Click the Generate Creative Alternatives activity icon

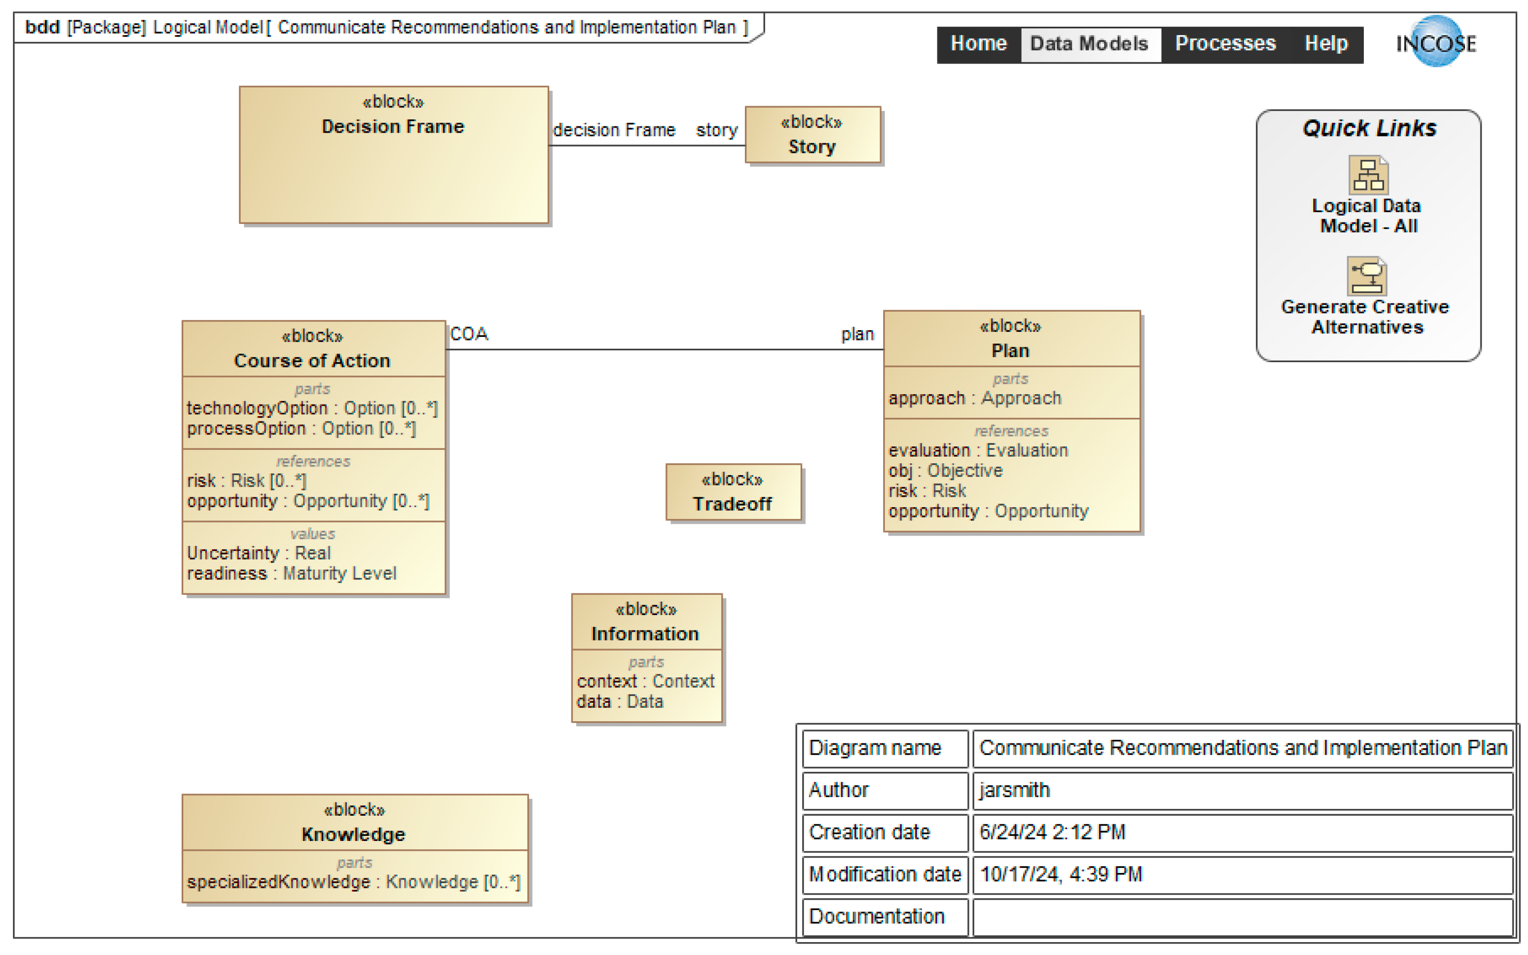1366,276
